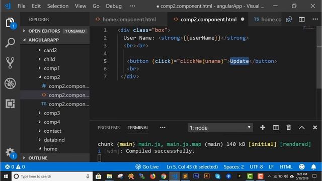Open editor More Actions ellipsis
This screenshot has width=322, height=181.
pos(315,19)
